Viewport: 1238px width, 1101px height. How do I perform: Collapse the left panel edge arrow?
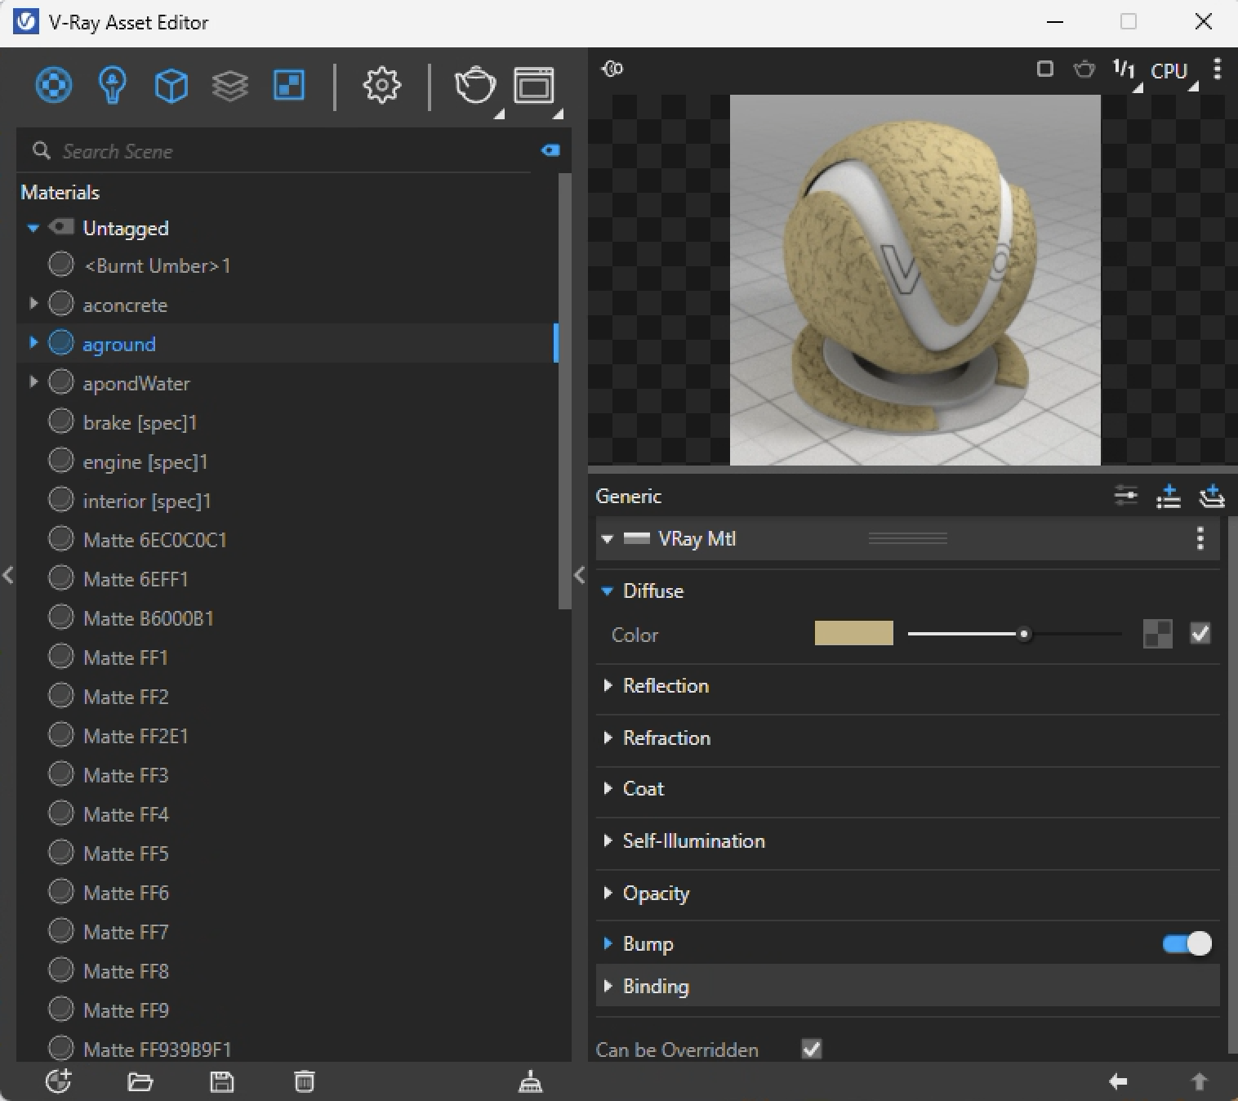coord(7,576)
